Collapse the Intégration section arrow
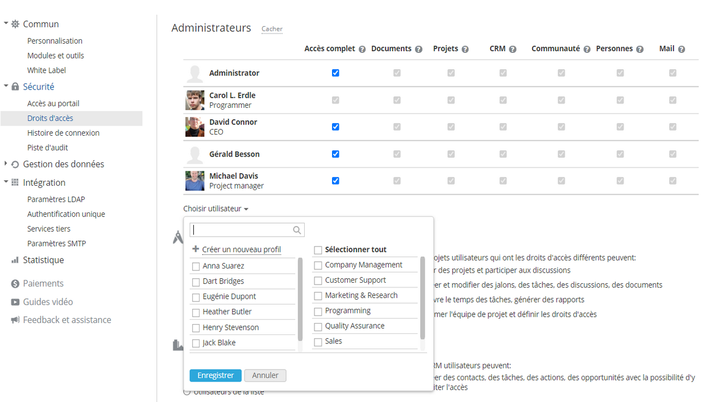Viewport: 705px width, 402px height. tap(6, 182)
